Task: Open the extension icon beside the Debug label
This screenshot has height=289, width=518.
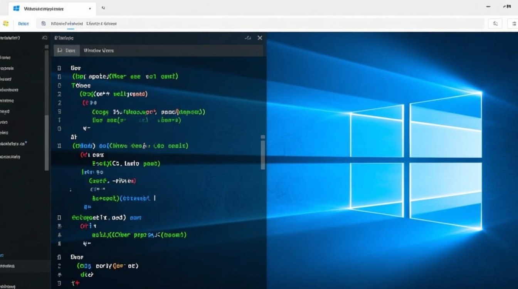Action: point(43,24)
